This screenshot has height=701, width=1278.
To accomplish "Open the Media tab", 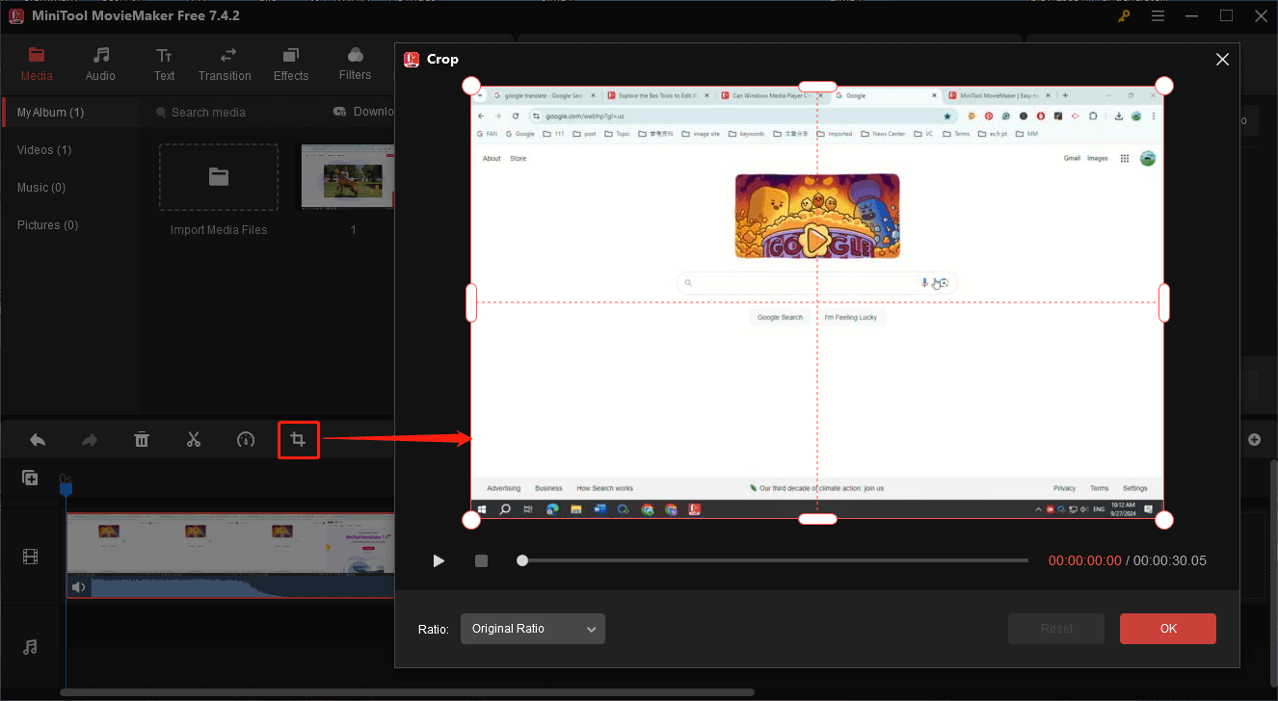I will point(37,64).
